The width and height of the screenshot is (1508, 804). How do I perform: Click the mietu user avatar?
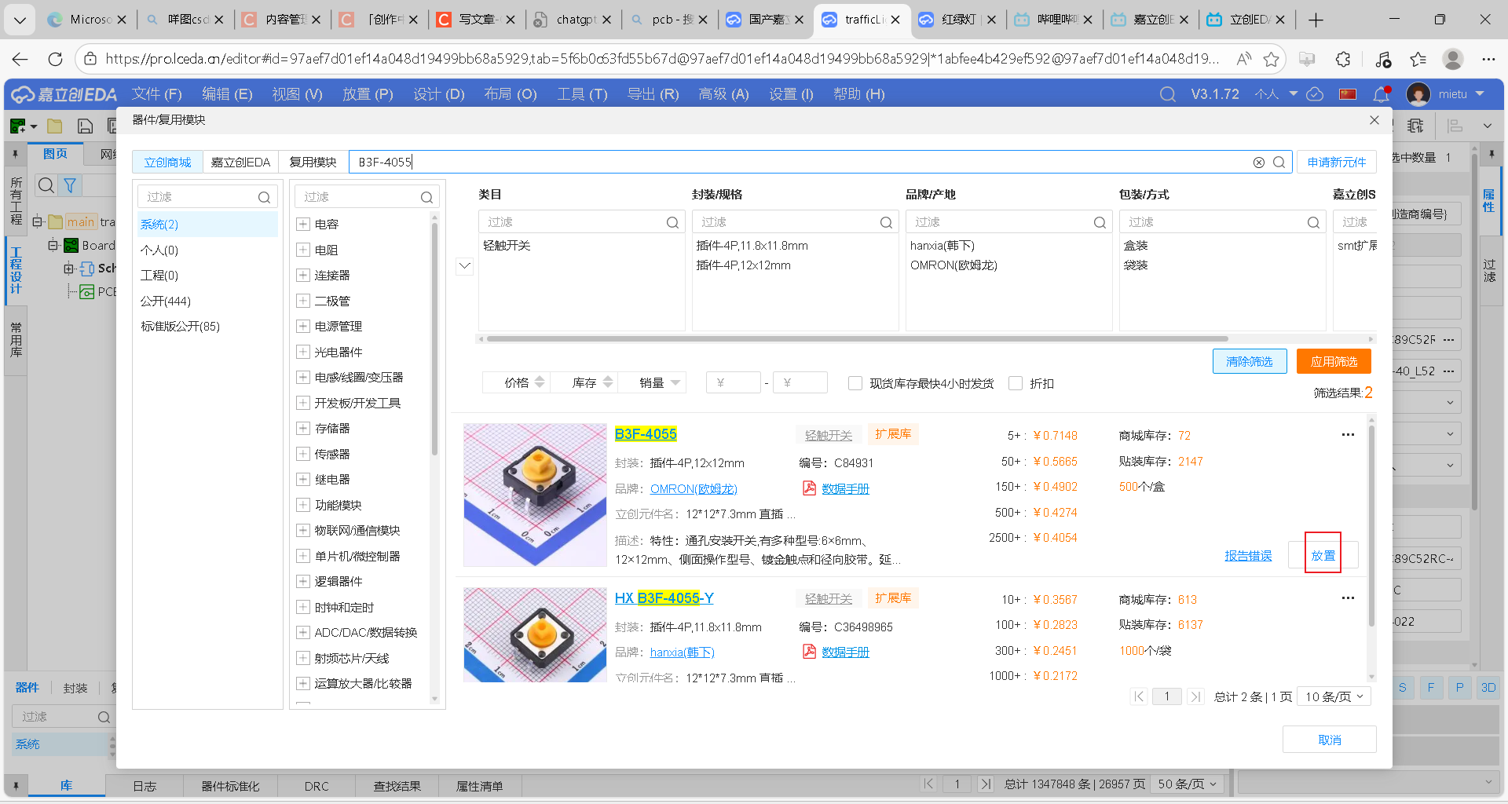coord(1418,93)
